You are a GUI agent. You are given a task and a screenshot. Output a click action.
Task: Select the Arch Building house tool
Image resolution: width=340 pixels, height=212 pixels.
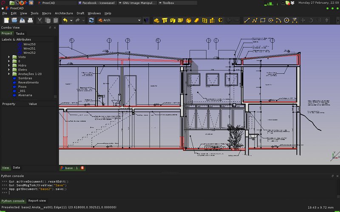tap(188, 20)
